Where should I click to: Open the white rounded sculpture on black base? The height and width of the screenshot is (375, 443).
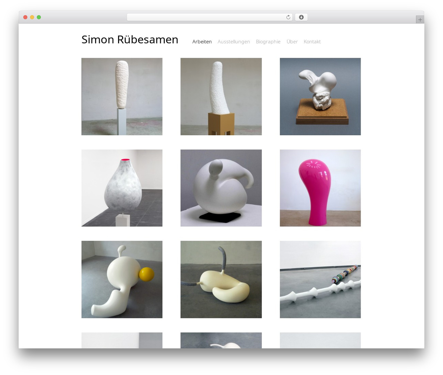[x=221, y=188]
